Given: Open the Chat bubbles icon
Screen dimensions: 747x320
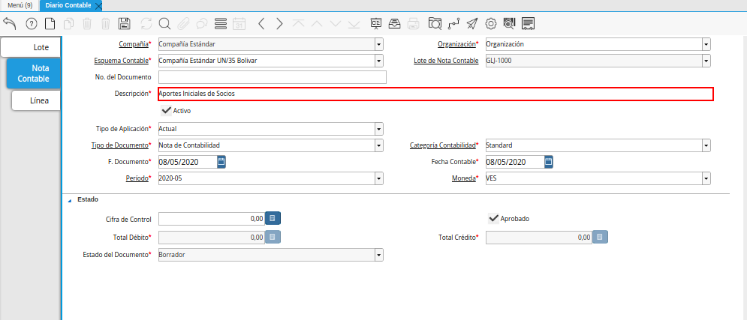Looking at the screenshot, I should click(202, 23).
